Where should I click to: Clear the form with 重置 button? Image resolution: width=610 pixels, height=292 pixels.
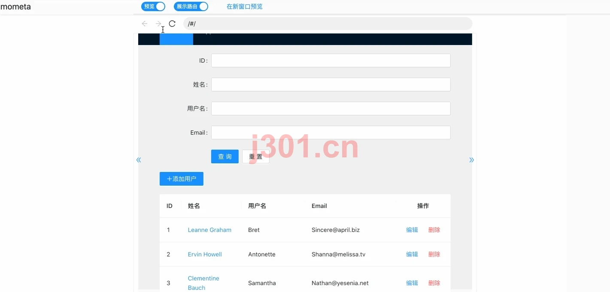pos(256,157)
